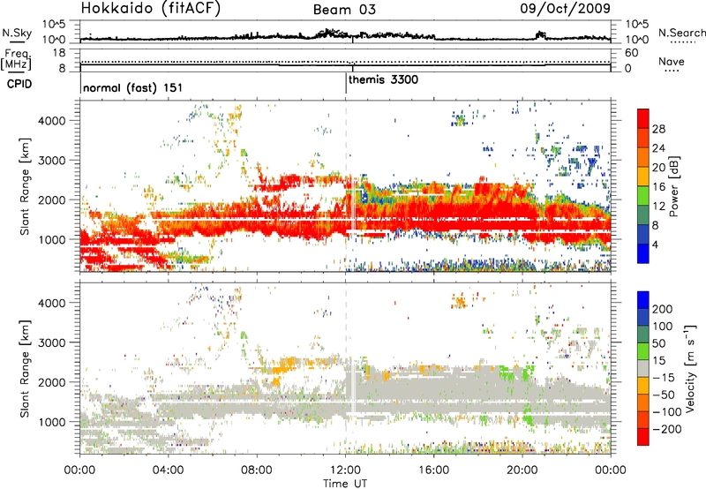This screenshot has height=489, width=706.
Task: Click the dotted line sample under N.Search
Action: 683,42
